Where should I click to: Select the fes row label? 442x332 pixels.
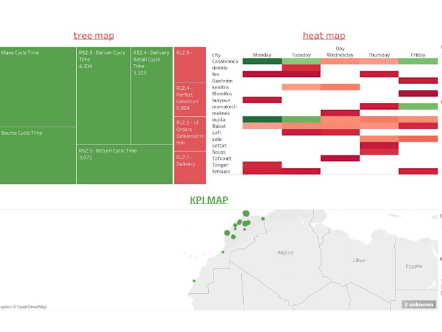point(215,74)
